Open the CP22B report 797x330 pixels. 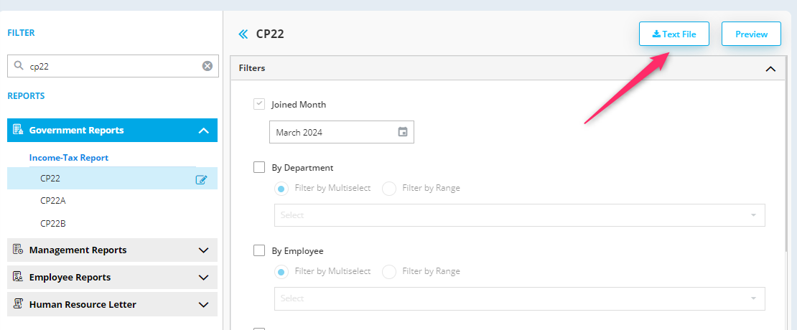pyautogui.click(x=53, y=223)
